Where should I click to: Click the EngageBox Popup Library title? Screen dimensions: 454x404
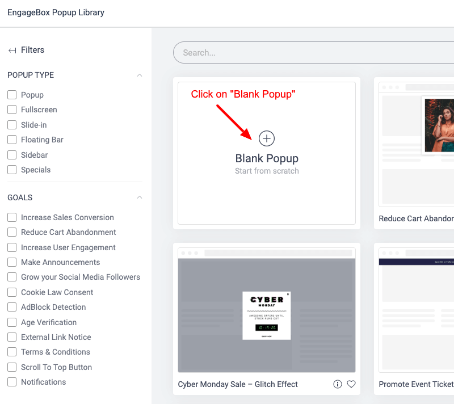56,12
